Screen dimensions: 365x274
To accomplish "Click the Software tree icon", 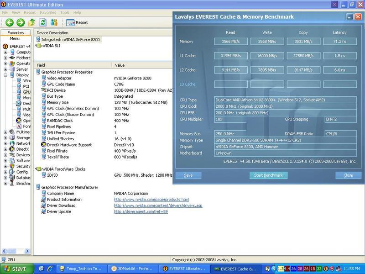I will coord(12,161).
